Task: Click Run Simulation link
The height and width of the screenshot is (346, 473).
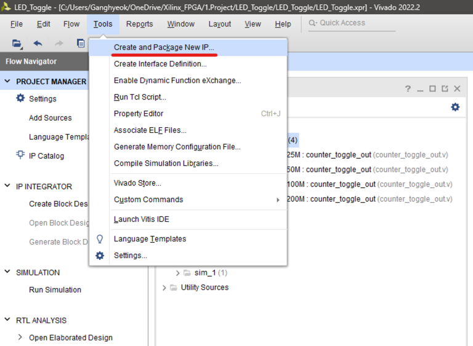Action: pyautogui.click(x=55, y=289)
